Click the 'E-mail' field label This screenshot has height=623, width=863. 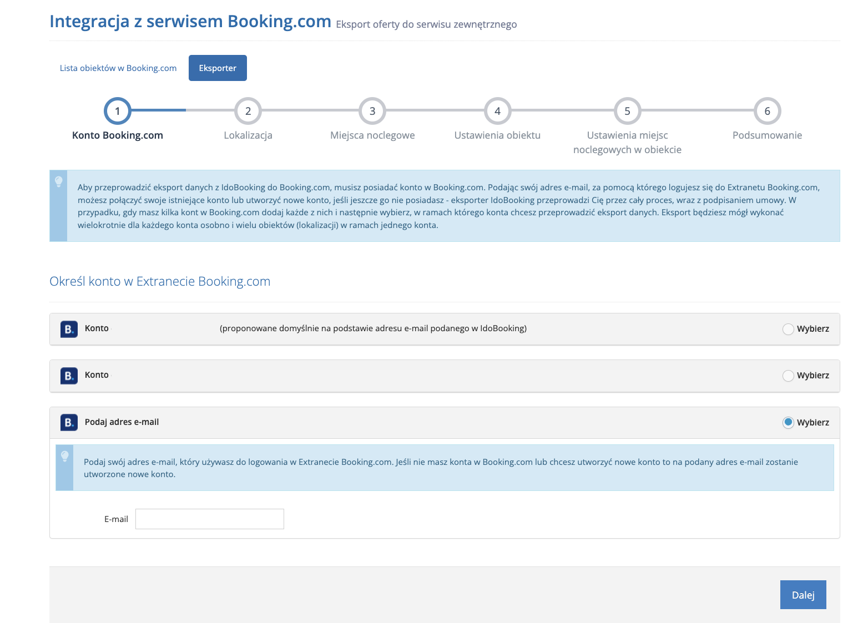point(116,519)
